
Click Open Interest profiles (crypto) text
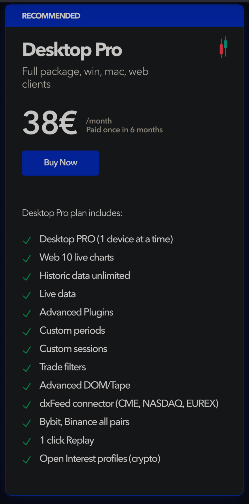click(x=100, y=459)
